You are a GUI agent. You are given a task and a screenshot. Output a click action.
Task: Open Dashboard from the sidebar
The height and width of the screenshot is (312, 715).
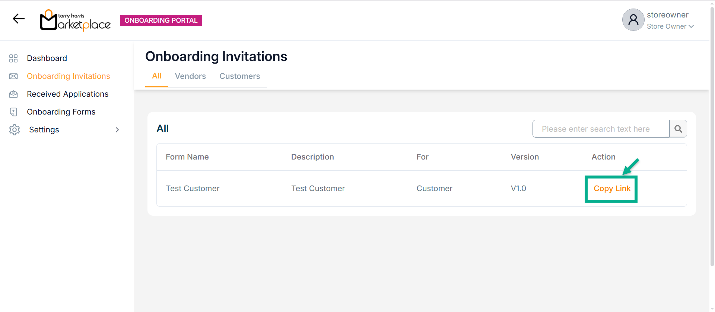47,58
